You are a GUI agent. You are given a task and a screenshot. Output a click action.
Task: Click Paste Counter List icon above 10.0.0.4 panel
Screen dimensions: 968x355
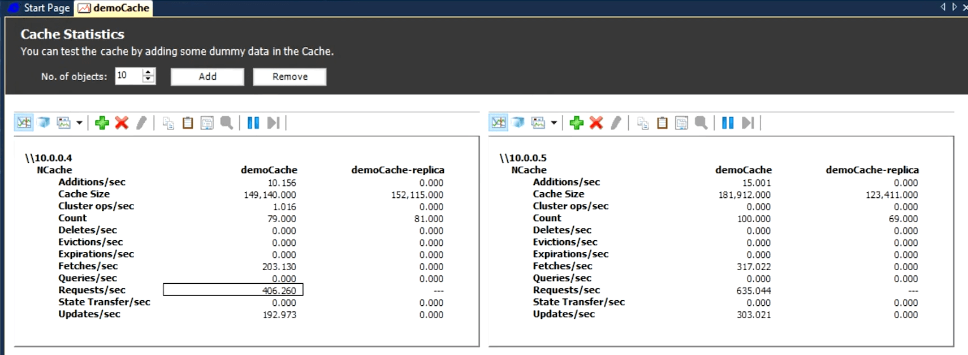tap(188, 123)
